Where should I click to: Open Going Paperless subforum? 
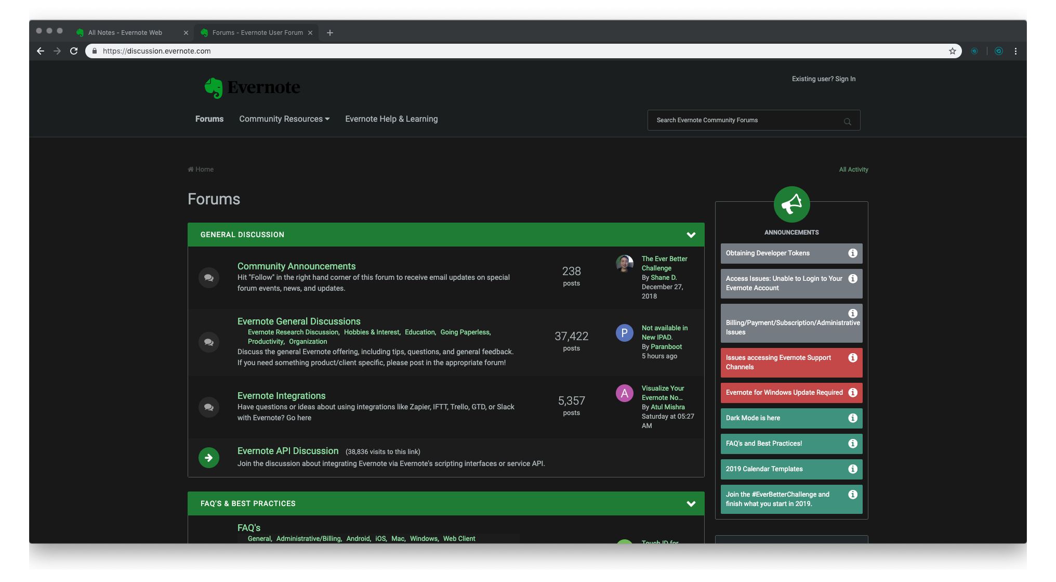465,332
